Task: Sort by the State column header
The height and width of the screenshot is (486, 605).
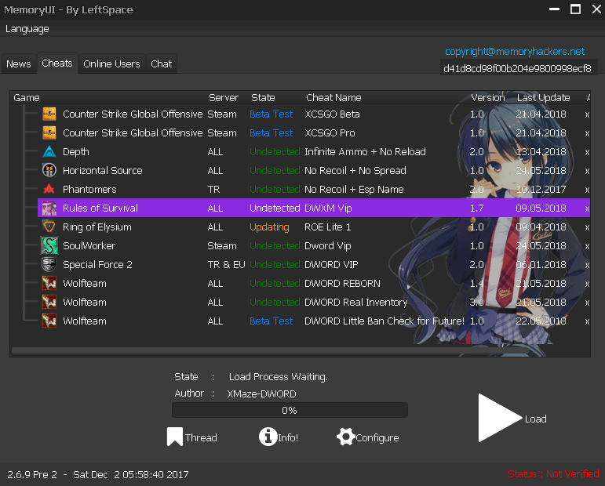Action: tap(263, 98)
